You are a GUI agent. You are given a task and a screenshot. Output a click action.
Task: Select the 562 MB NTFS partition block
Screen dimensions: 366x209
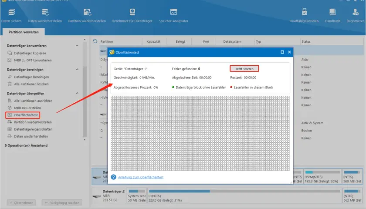coord(352,196)
